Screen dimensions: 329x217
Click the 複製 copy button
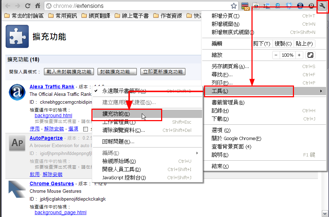tap(283, 43)
